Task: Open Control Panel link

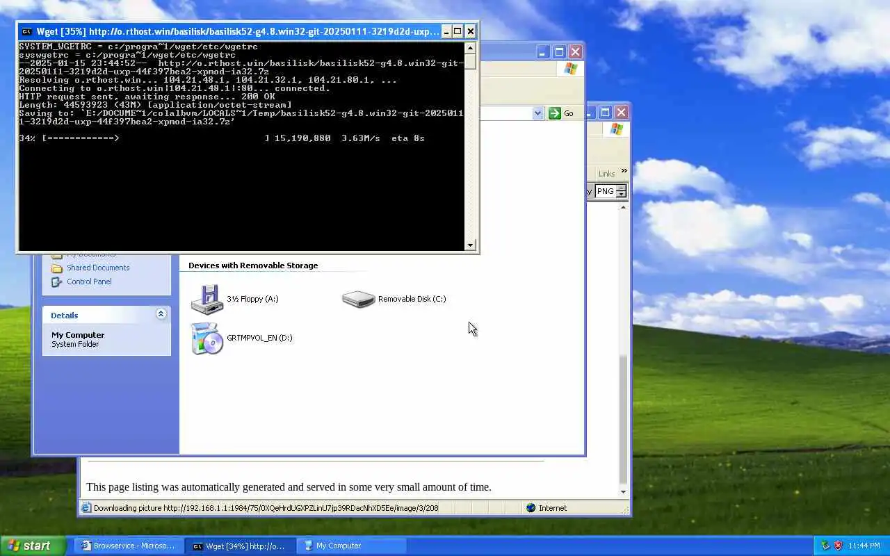Action: point(89,281)
